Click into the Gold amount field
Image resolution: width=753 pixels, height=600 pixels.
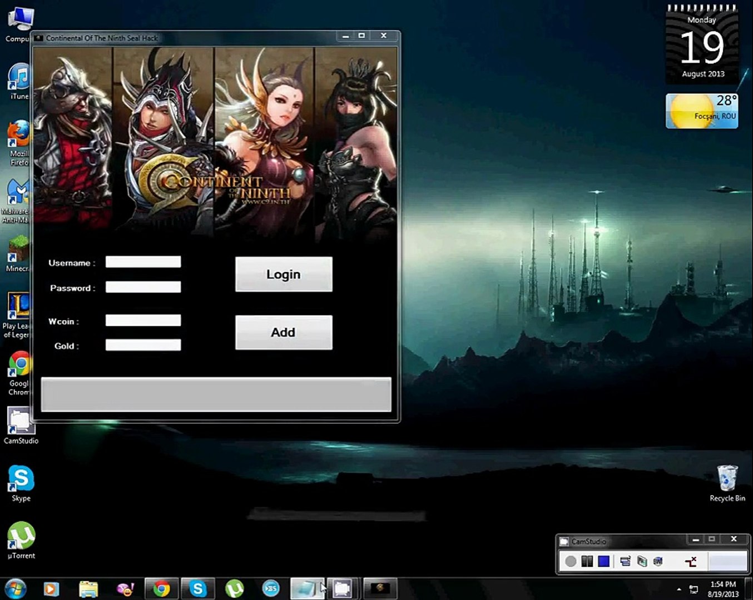click(143, 345)
